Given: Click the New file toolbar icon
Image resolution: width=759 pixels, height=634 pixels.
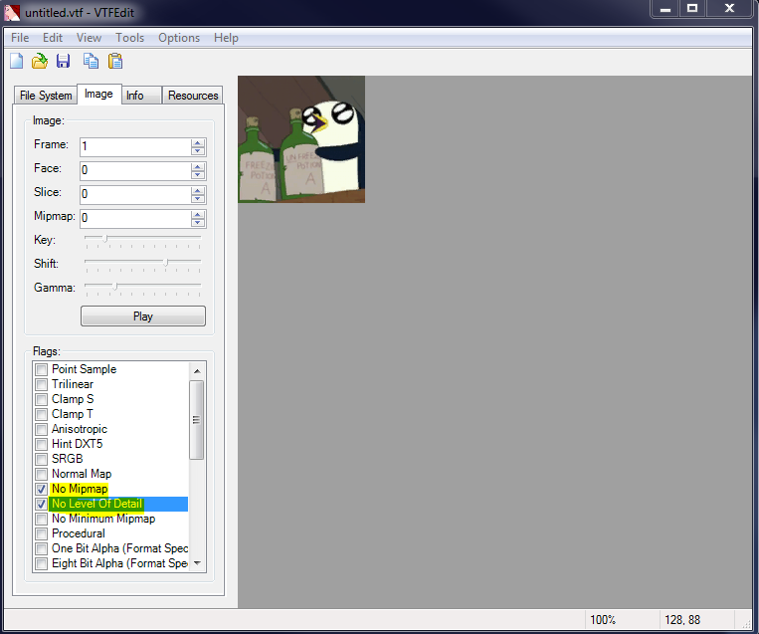Looking at the screenshot, I should pos(17,61).
